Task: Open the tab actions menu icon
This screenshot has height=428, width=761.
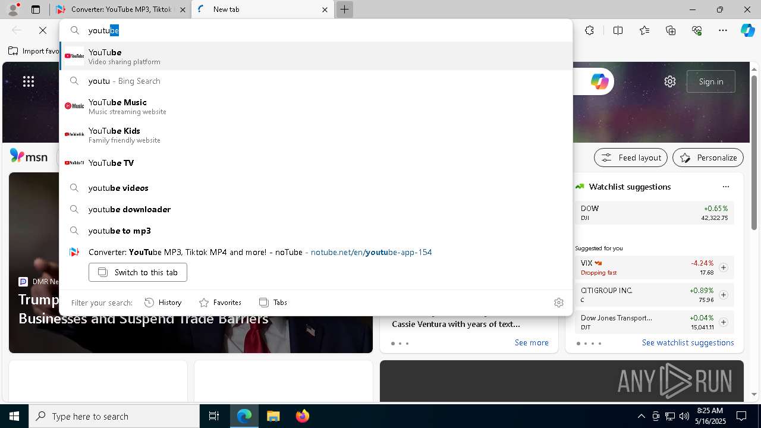Action: click(36, 10)
